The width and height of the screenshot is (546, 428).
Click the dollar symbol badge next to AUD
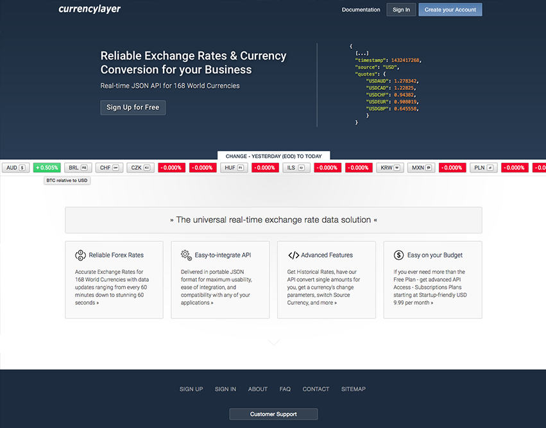point(22,168)
